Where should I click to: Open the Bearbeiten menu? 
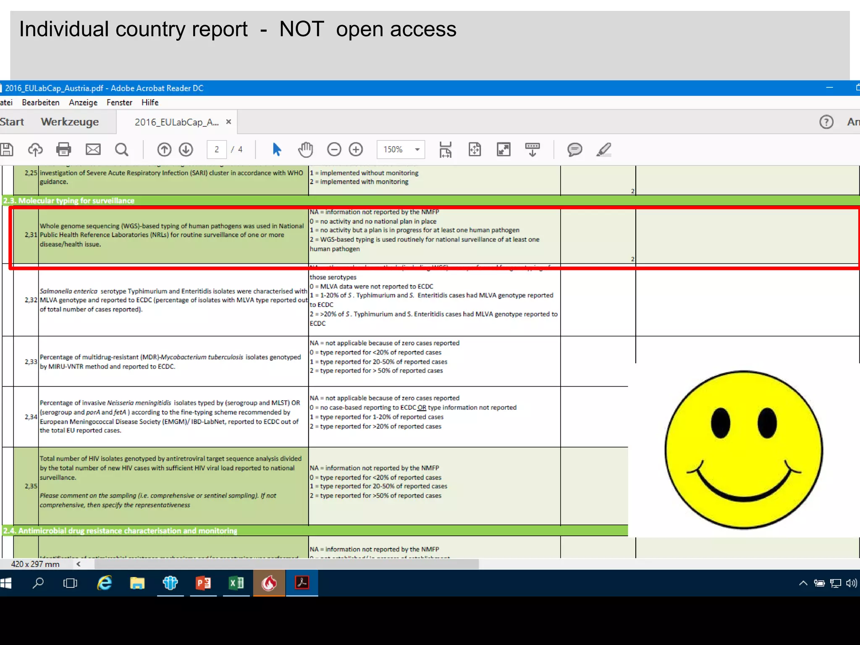[x=41, y=102]
